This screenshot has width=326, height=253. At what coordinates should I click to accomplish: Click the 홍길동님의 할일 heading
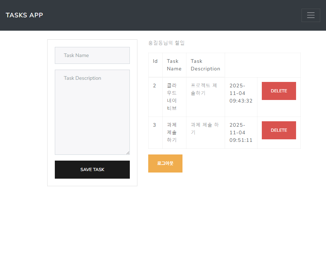point(166,43)
